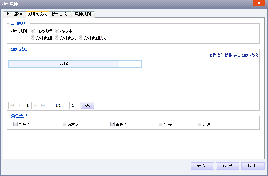The height and width of the screenshot is (176, 268).
Task: Select the 自动执行 radio option
Action: pos(33,31)
